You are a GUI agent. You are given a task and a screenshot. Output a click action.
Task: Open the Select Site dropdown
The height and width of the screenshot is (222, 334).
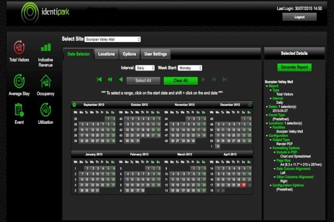[112, 39]
